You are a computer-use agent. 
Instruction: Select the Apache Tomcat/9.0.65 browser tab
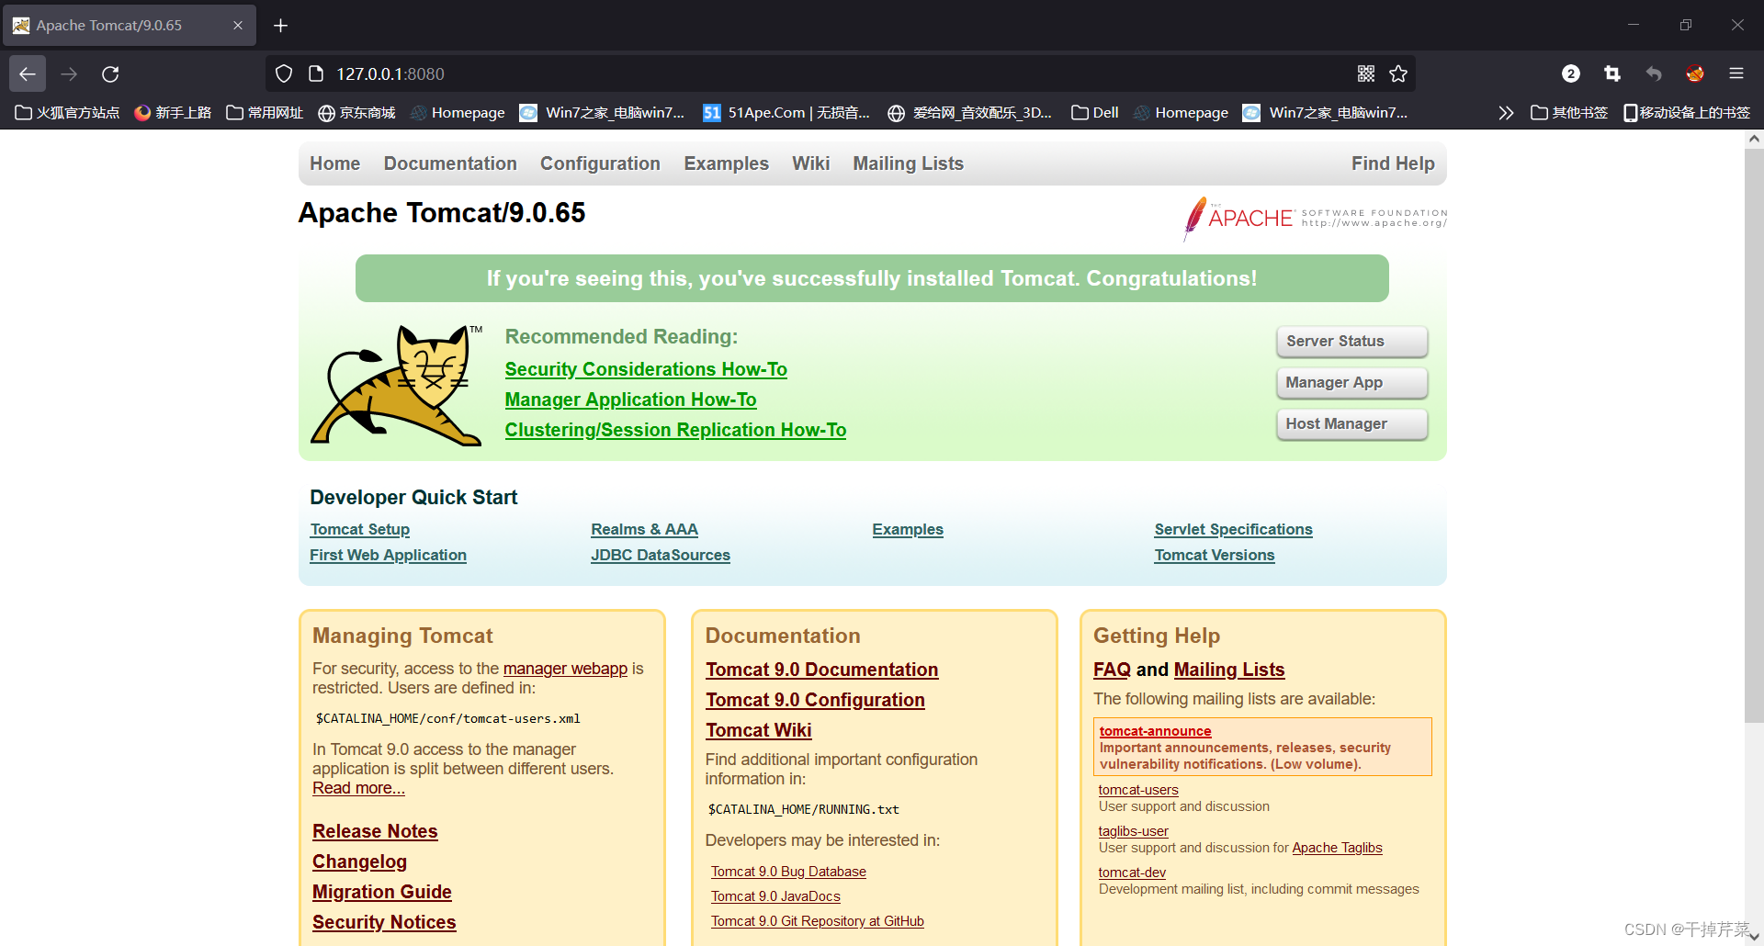(x=129, y=25)
